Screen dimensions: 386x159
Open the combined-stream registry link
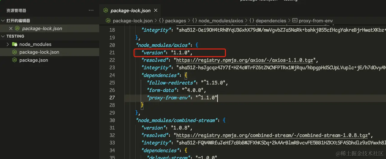point(272,135)
